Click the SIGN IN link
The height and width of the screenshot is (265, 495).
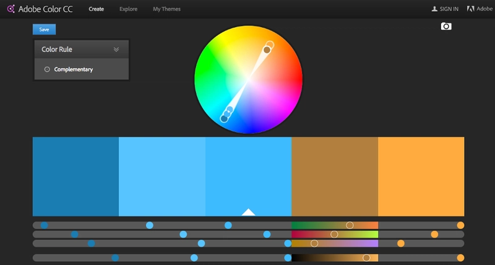(x=449, y=9)
